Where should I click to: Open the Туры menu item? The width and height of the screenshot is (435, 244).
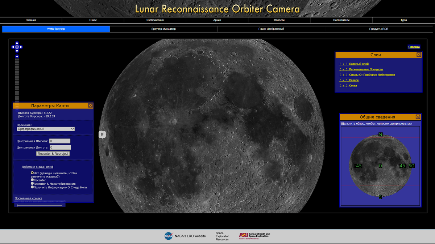click(404, 20)
